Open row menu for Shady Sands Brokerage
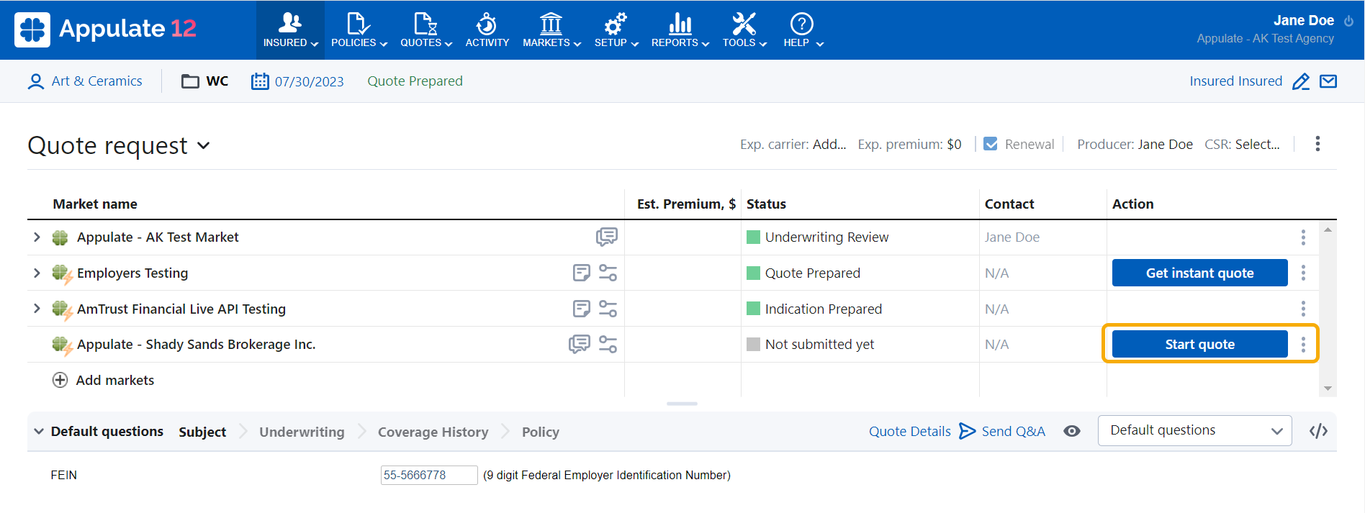 pos(1302,344)
